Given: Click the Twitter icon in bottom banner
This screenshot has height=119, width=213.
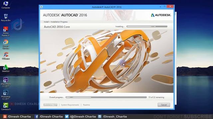Looking at the screenshot, I should (x=67, y=116).
